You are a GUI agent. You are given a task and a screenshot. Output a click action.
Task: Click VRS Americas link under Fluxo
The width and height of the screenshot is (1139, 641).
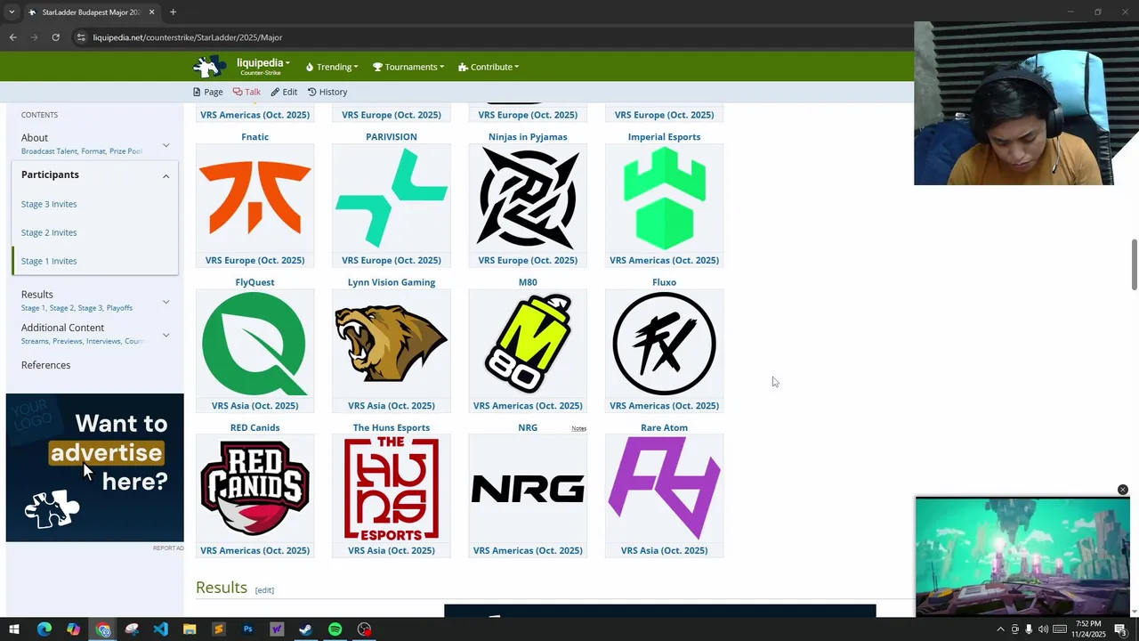pyautogui.click(x=664, y=405)
